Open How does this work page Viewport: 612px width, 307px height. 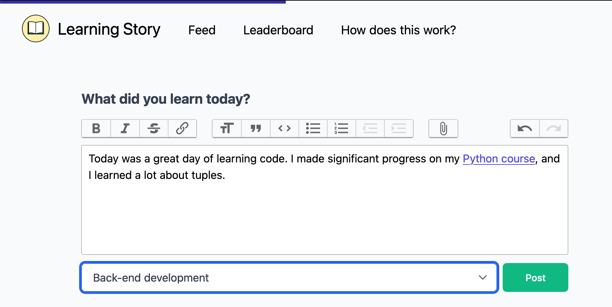point(398,30)
